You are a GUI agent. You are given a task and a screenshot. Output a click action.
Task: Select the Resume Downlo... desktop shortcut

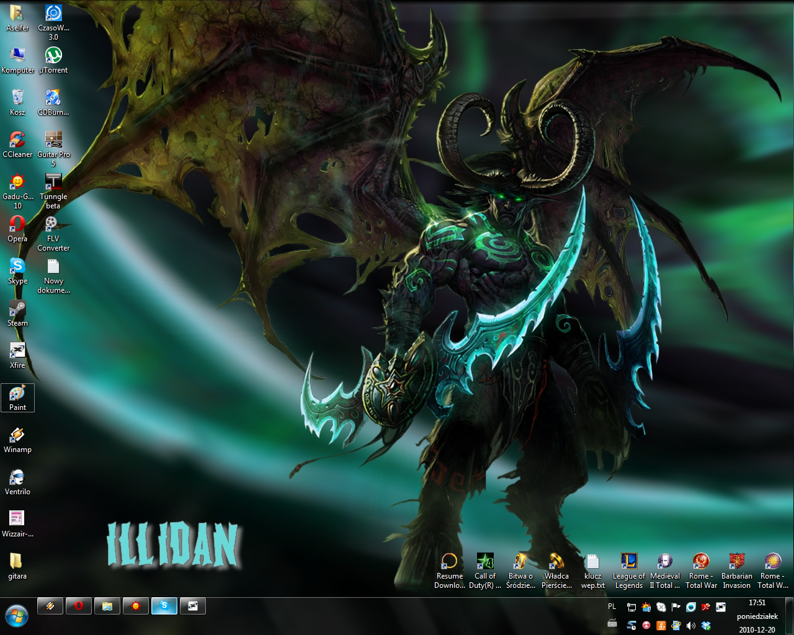click(x=450, y=571)
